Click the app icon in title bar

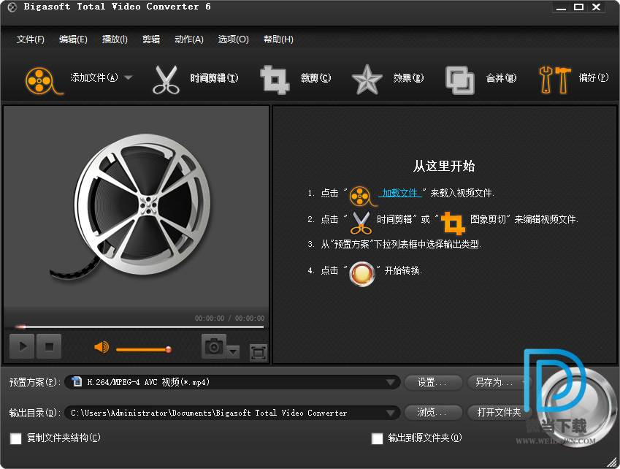(12, 7)
